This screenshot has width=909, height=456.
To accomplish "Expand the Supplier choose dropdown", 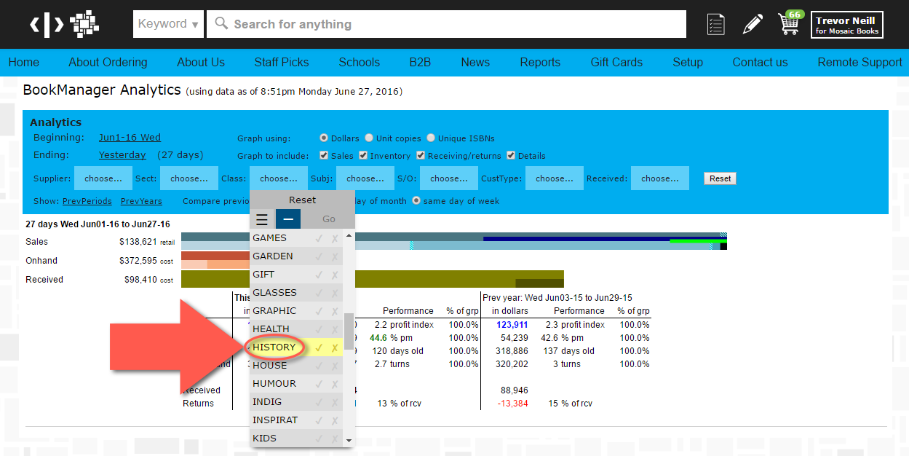I will tap(103, 178).
